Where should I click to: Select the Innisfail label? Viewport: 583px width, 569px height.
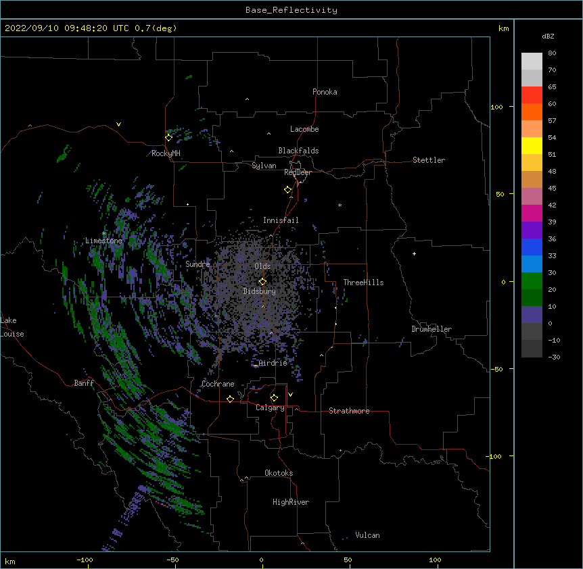tap(281, 220)
